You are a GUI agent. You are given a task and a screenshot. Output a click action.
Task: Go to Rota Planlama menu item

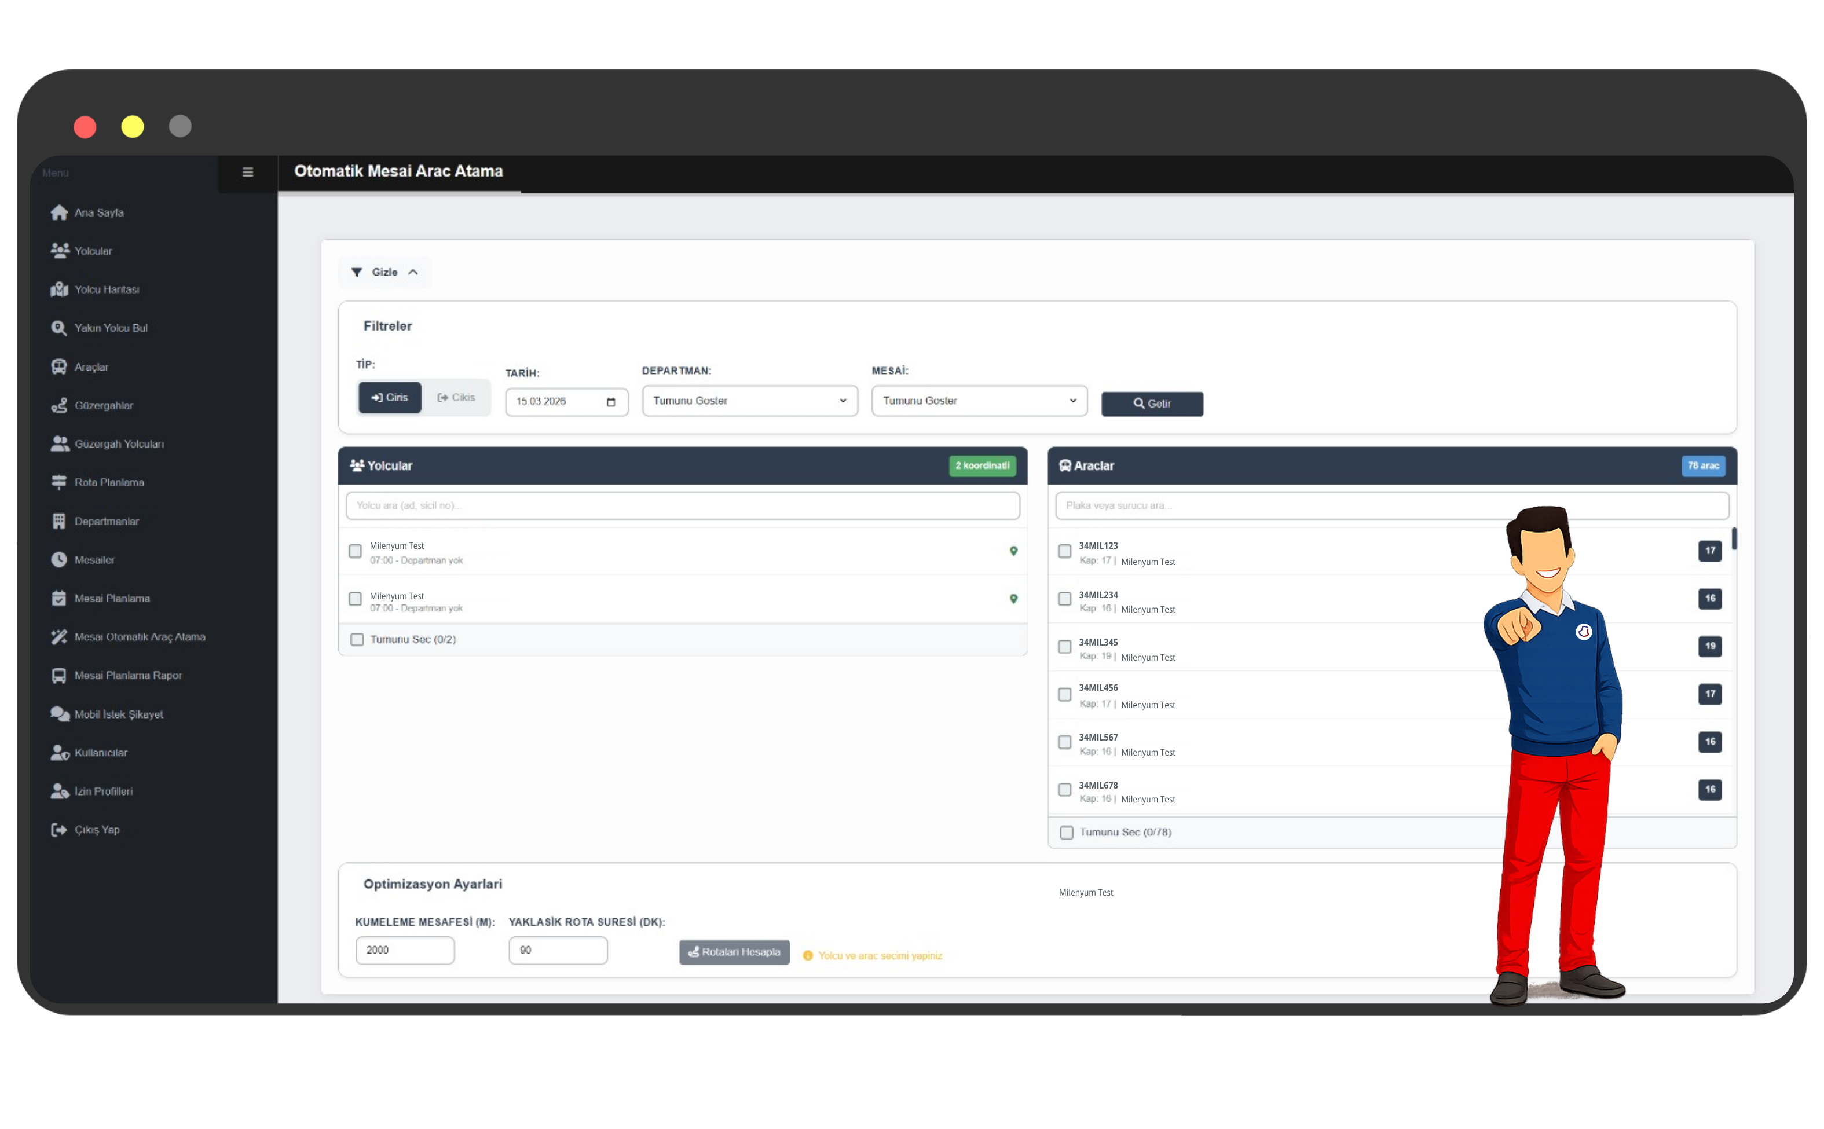(x=109, y=482)
